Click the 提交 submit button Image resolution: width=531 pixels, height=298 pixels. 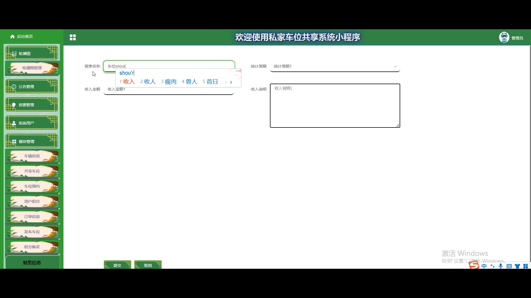click(x=117, y=265)
